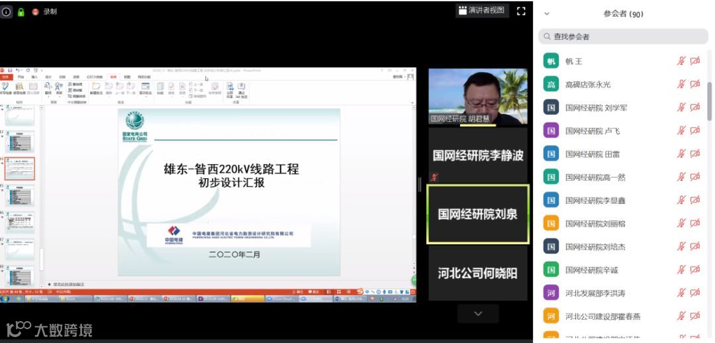Select the 胡君慧 video tile
Viewport: 715px width, 343px height.
click(x=478, y=97)
